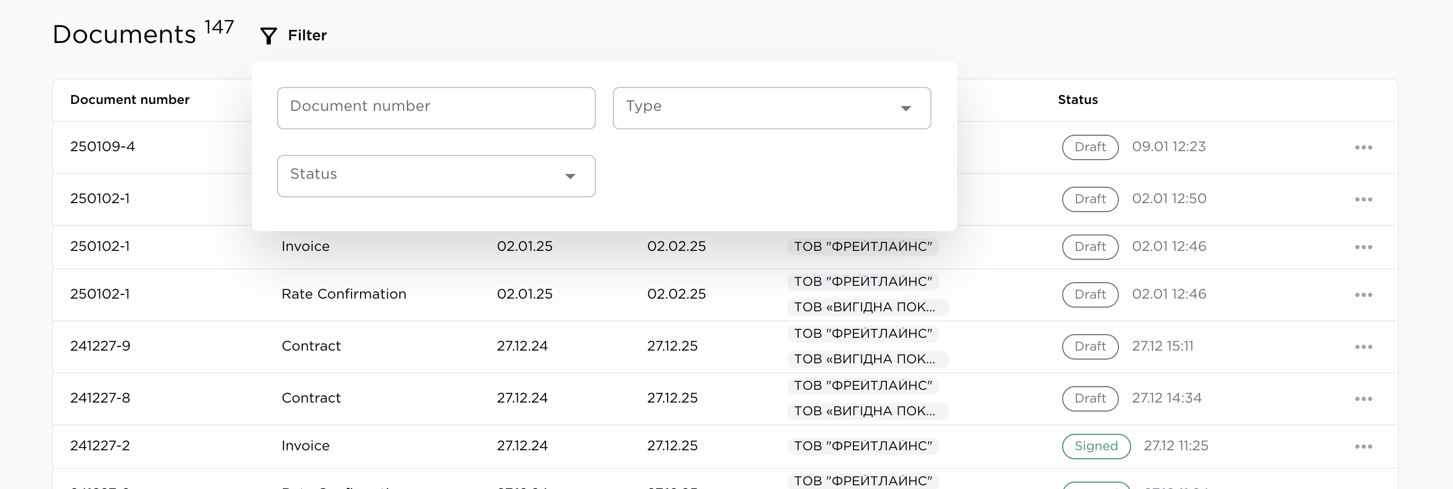Click document number 241227-8
This screenshot has width=1453, height=489.
100,398
